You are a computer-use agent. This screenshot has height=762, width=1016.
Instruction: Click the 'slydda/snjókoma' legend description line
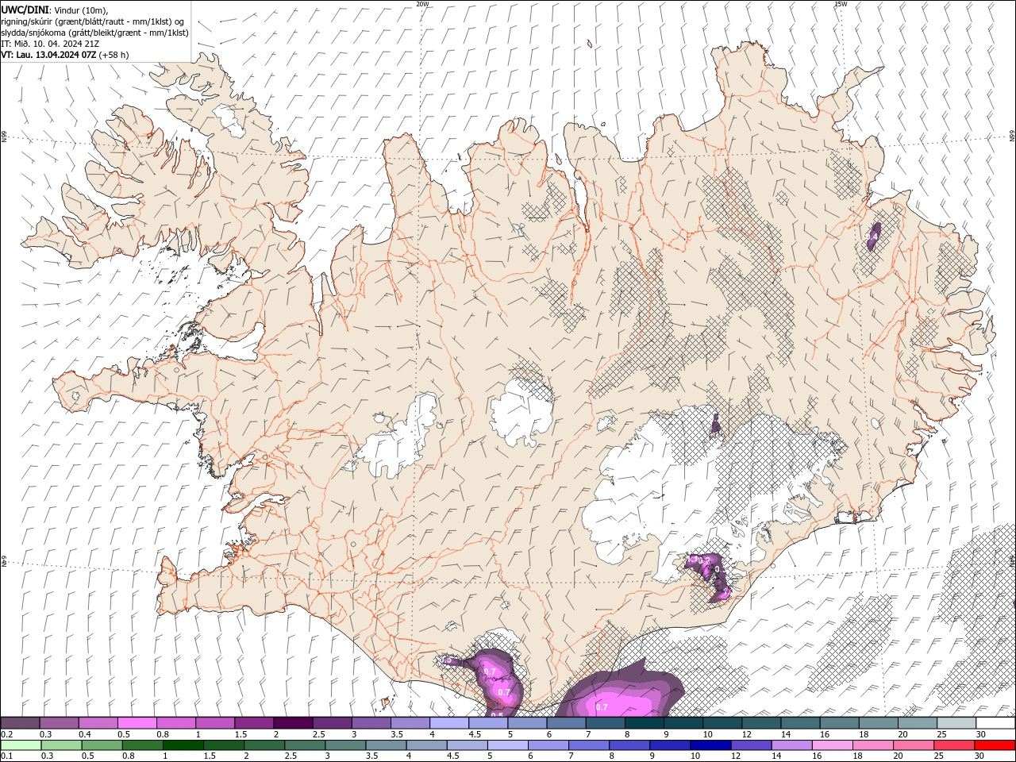pos(94,33)
